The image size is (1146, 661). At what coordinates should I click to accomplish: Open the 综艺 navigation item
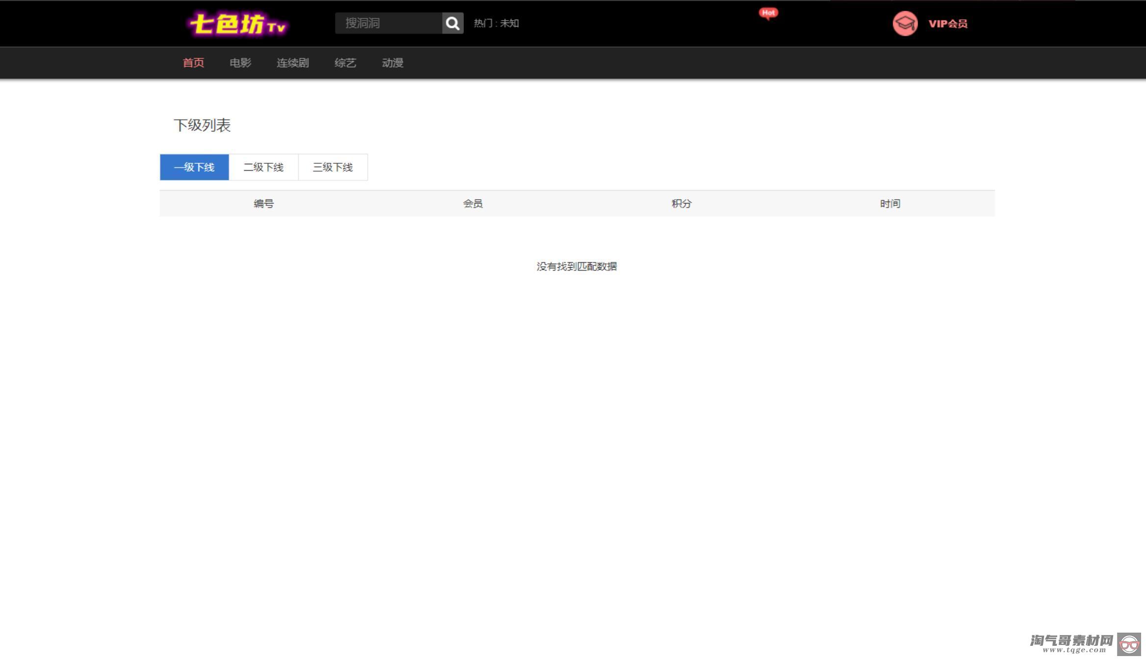[x=345, y=63]
